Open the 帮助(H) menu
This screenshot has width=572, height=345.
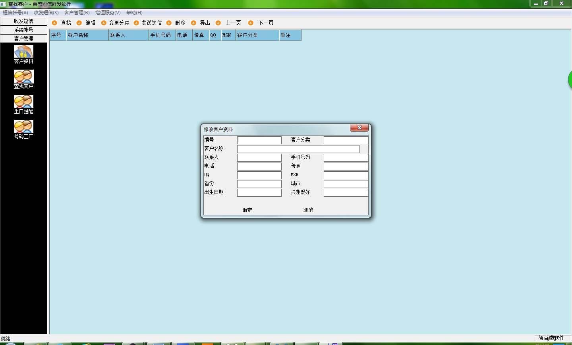pos(134,13)
